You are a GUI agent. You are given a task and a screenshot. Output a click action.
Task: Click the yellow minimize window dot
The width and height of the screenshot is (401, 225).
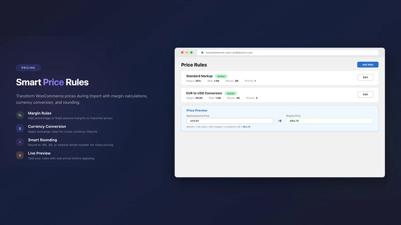click(x=186, y=52)
